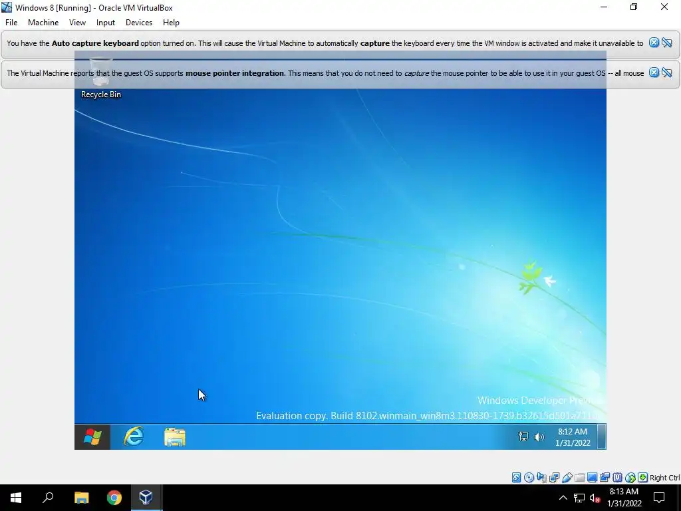681x511 pixels.
Task: Dismiss the Auto capture keyboard notification
Action: tap(654, 43)
